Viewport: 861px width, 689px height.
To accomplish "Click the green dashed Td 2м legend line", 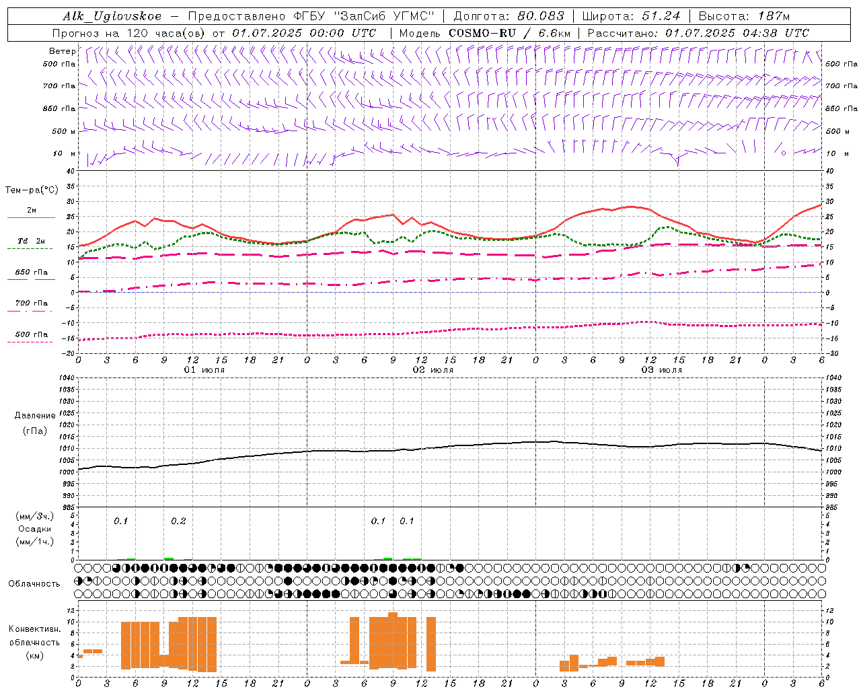I will coord(30,248).
